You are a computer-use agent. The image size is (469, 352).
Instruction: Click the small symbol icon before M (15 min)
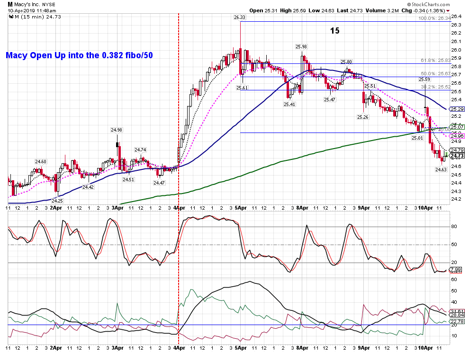tap(11, 17)
